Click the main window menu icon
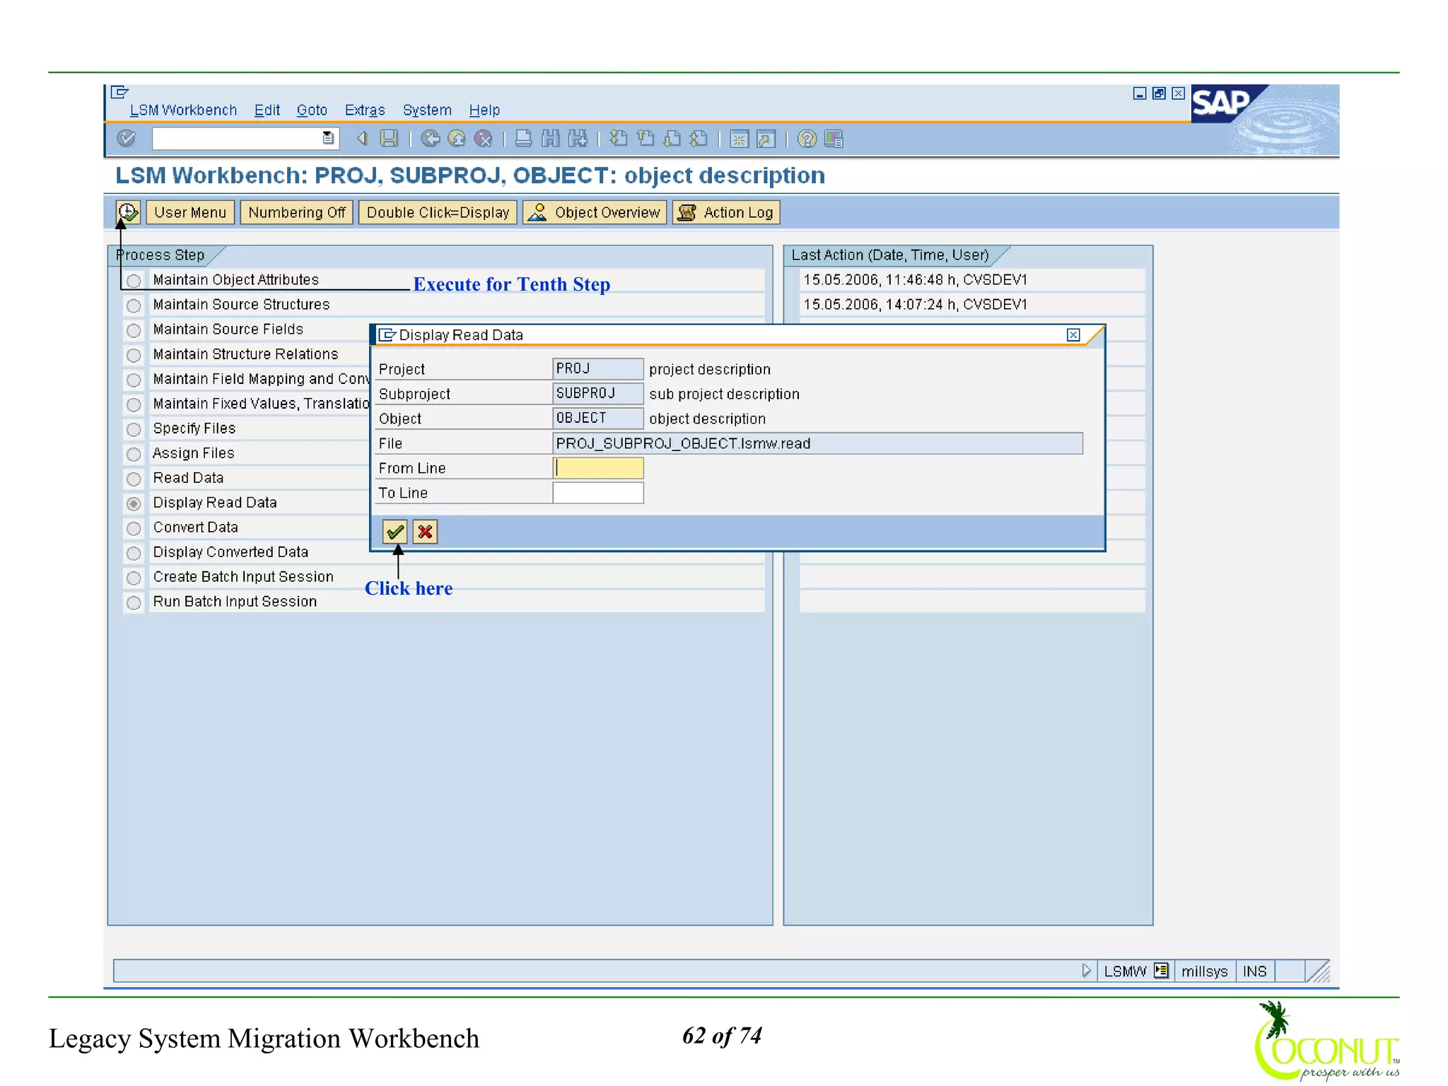This screenshot has width=1448, height=1086. (x=119, y=92)
